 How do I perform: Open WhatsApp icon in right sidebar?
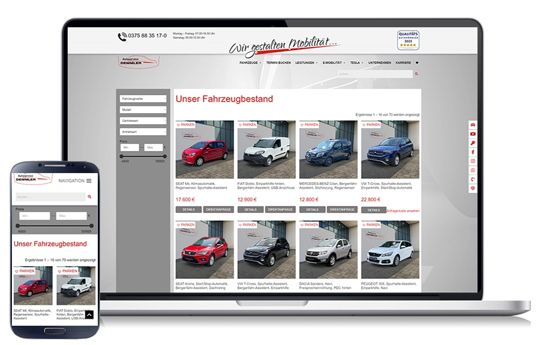[472, 170]
